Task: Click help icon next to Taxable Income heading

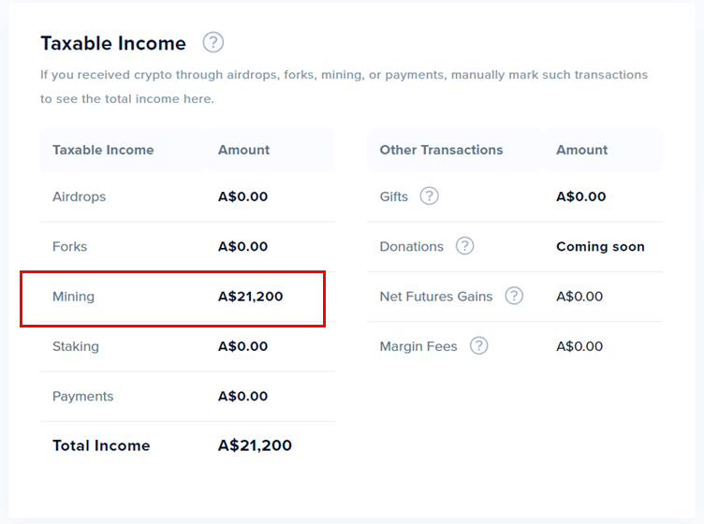Action: tap(213, 43)
